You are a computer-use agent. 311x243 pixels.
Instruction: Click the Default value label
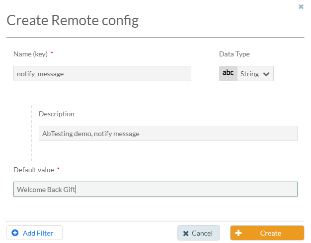pyautogui.click(x=34, y=170)
